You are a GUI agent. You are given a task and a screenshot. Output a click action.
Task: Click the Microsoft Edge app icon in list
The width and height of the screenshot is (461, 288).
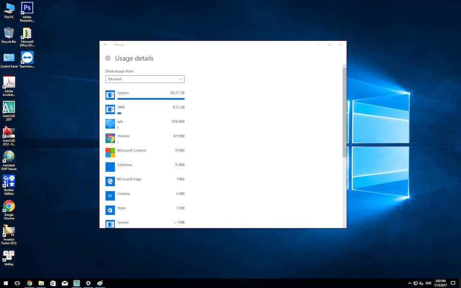tap(110, 181)
